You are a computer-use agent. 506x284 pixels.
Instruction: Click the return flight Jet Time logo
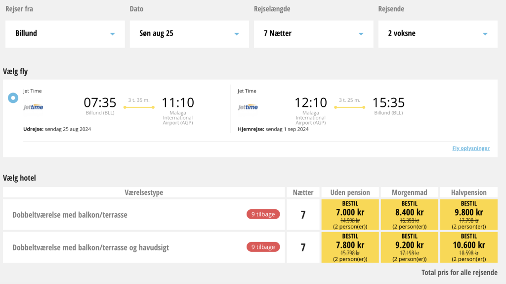[x=248, y=107]
